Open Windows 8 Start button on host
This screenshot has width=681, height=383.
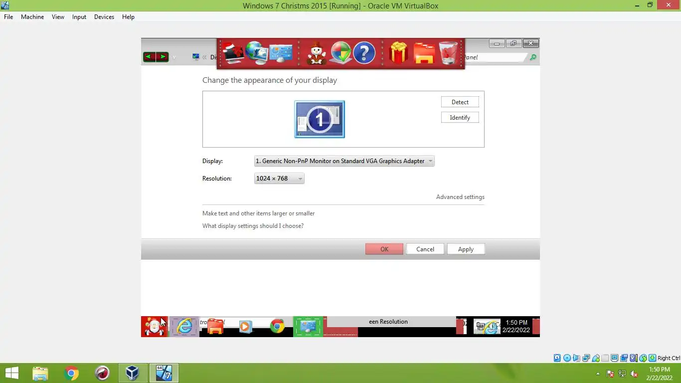click(x=11, y=373)
